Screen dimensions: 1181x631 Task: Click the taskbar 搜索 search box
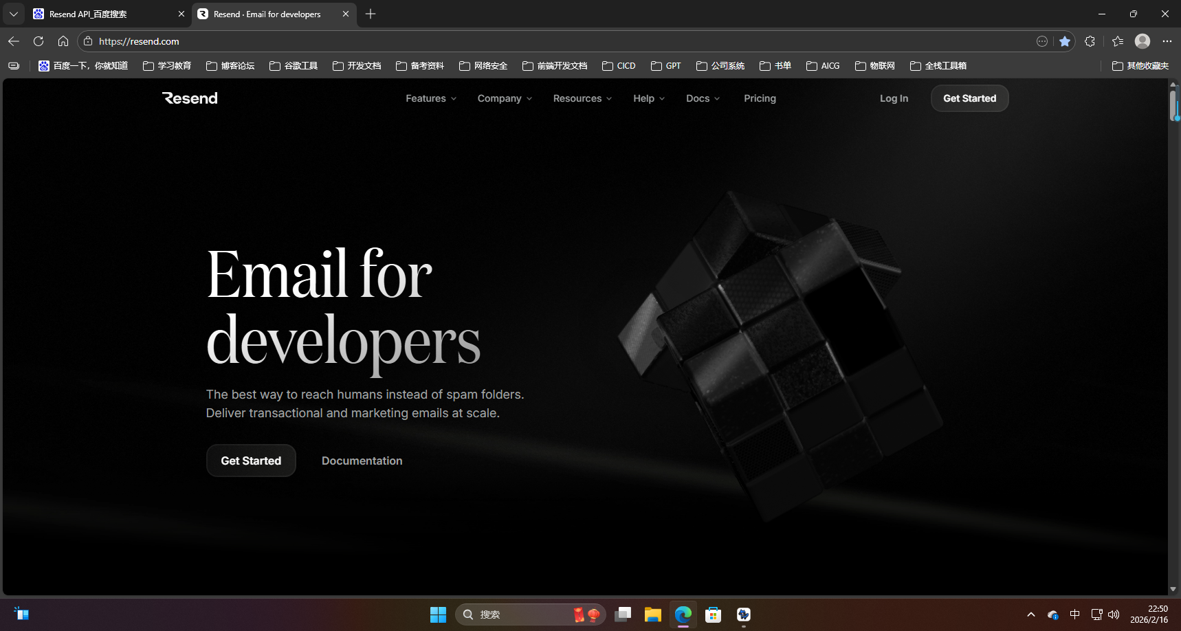tap(530, 615)
